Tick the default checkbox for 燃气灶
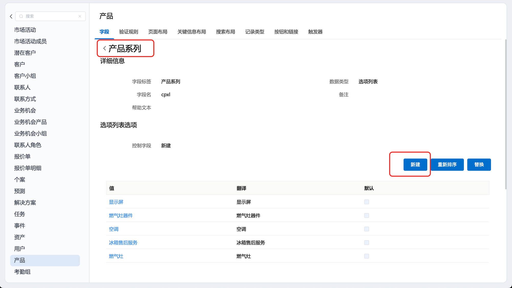512x288 pixels. click(x=366, y=256)
